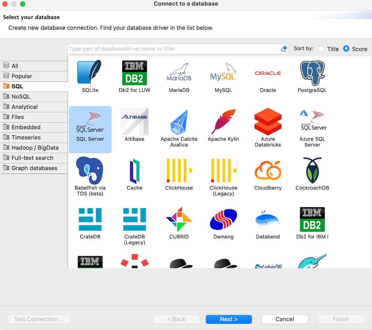
Task: Clear the filter with eraser icon
Action: coord(284,49)
